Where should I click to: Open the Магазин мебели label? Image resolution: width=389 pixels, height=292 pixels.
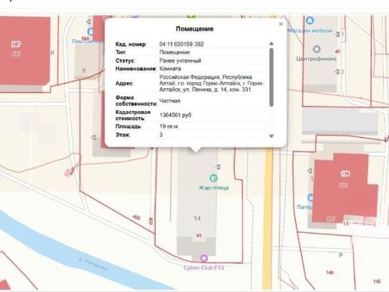coord(310,31)
